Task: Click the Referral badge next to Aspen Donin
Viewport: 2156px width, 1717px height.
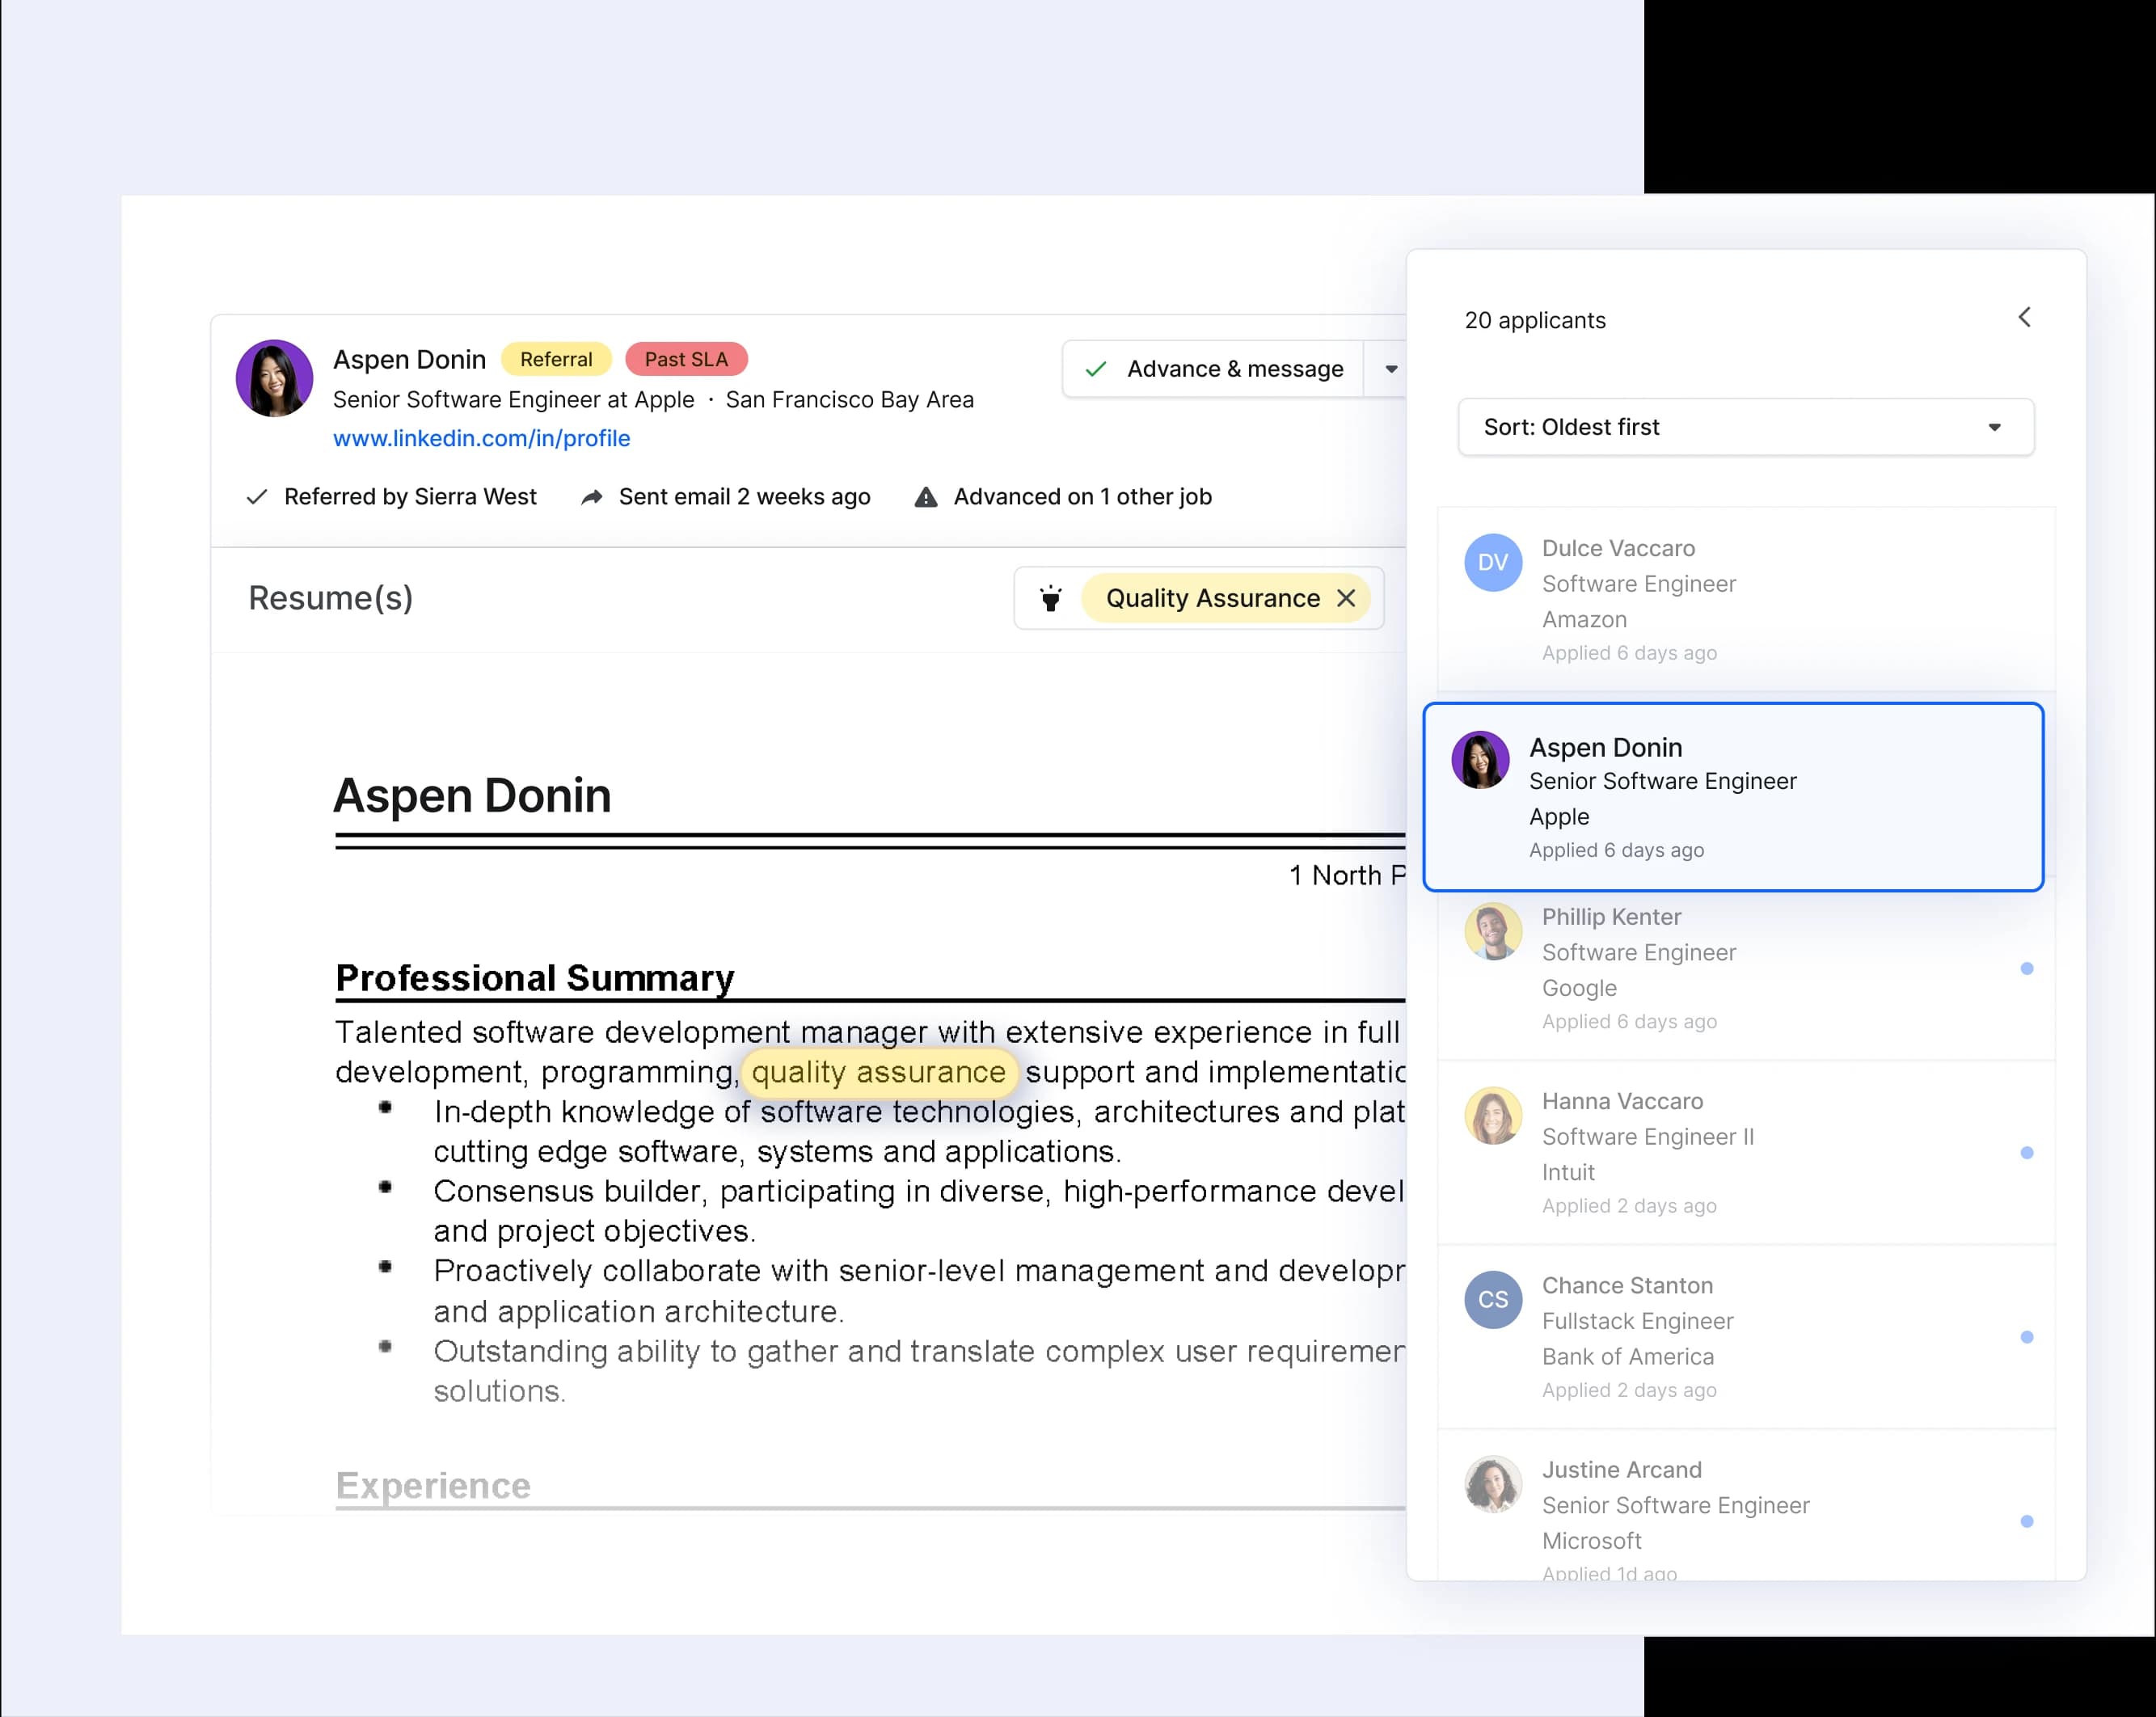Action: [x=556, y=359]
